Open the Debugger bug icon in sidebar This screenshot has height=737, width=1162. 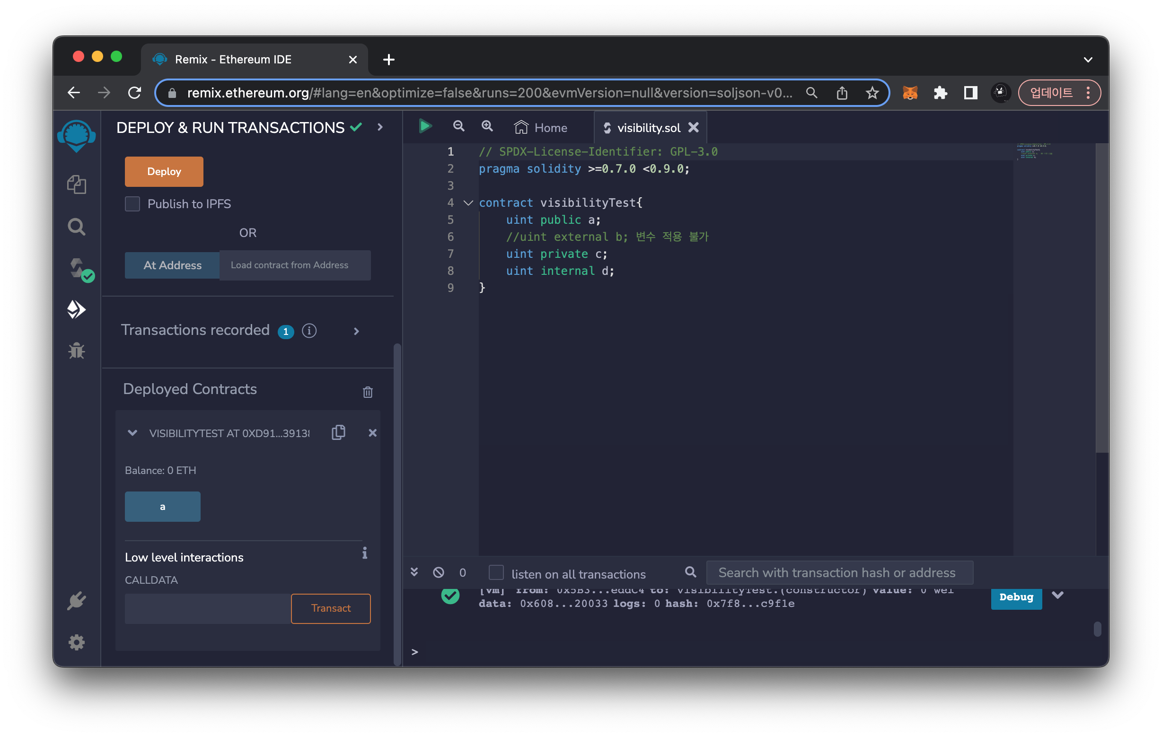click(76, 351)
